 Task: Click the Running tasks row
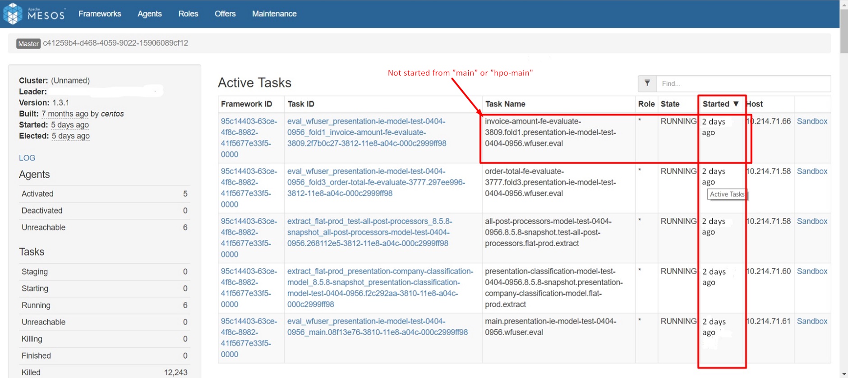click(104, 305)
